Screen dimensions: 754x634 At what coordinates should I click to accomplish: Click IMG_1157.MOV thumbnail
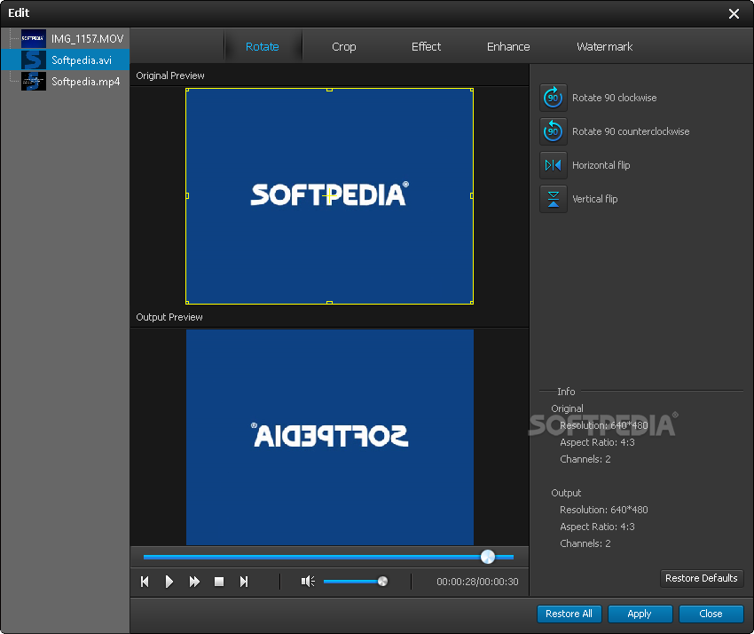(x=34, y=38)
